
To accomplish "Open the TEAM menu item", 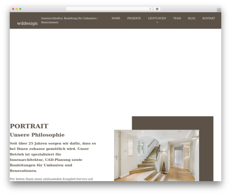I will (177, 18).
